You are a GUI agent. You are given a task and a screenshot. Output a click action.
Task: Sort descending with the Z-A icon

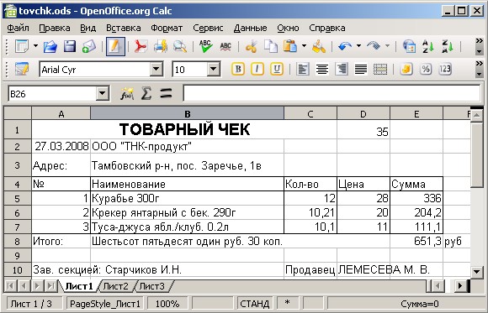pos(448,47)
